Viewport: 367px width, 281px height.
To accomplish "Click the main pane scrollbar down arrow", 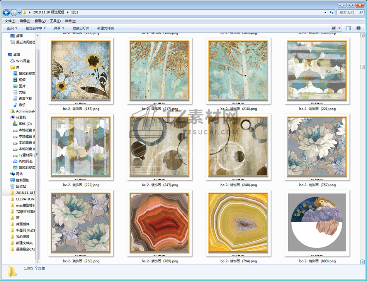I will tap(362, 262).
